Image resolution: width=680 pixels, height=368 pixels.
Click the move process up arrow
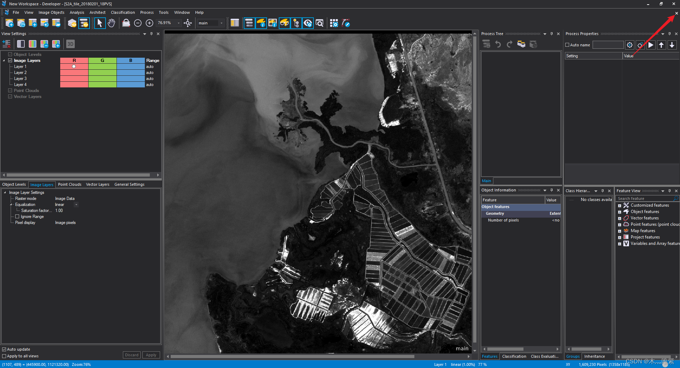[661, 45]
